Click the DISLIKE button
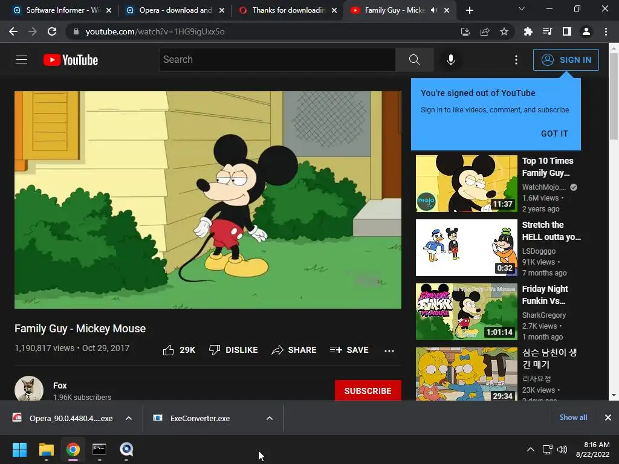The width and height of the screenshot is (619, 464). [233, 350]
